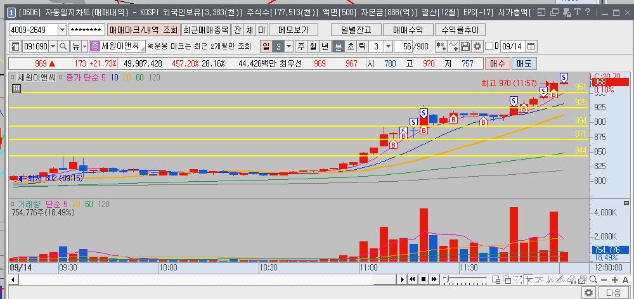Click the multi-chart grid icon in bottom toolbar
The width and height of the screenshot is (634, 299).
point(496,279)
